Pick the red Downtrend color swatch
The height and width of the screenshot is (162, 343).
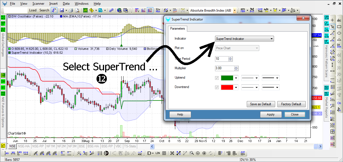pos(227,88)
